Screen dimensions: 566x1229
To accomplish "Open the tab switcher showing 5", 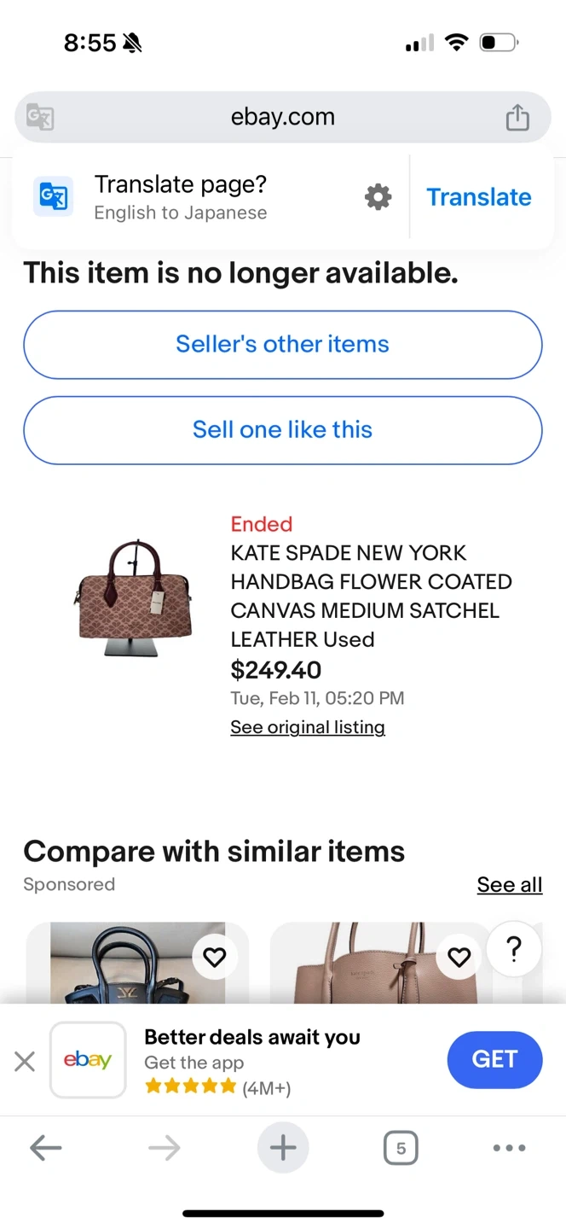I will click(x=401, y=1148).
